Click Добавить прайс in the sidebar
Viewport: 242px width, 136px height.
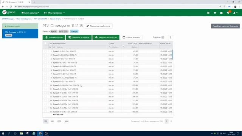click(x=20, y=26)
